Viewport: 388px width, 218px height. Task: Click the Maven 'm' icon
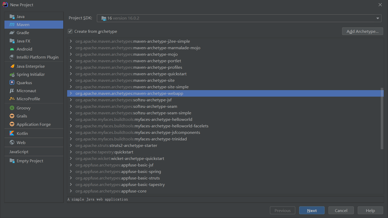(12, 24)
